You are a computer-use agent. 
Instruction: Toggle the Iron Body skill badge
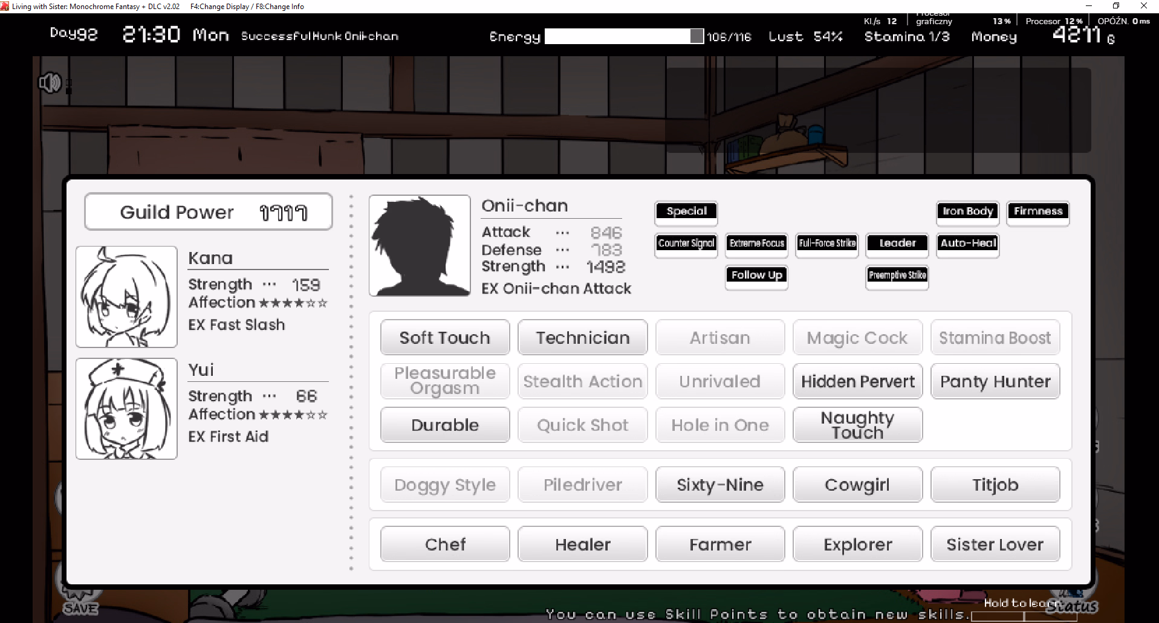pyautogui.click(x=967, y=211)
